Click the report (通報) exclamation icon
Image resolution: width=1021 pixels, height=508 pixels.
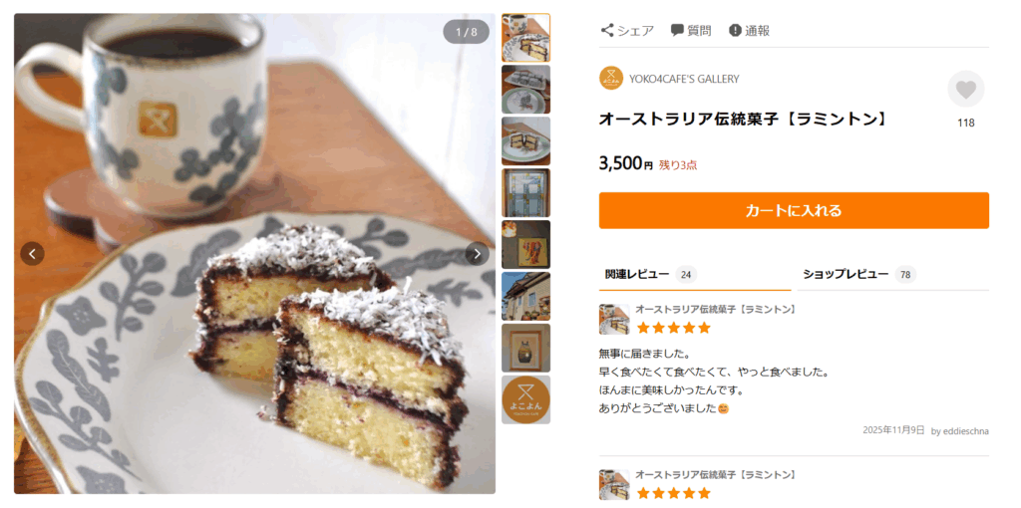(x=735, y=31)
